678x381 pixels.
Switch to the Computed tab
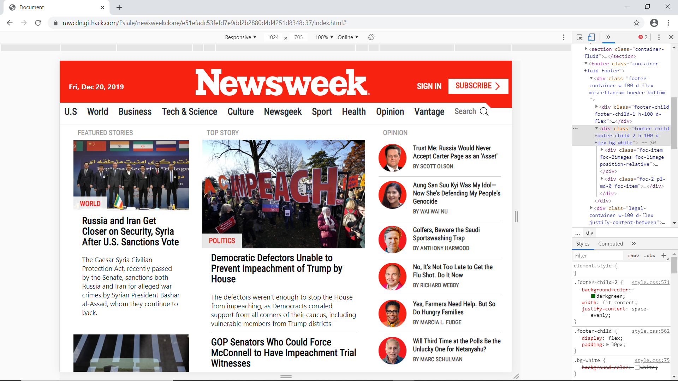click(610, 244)
